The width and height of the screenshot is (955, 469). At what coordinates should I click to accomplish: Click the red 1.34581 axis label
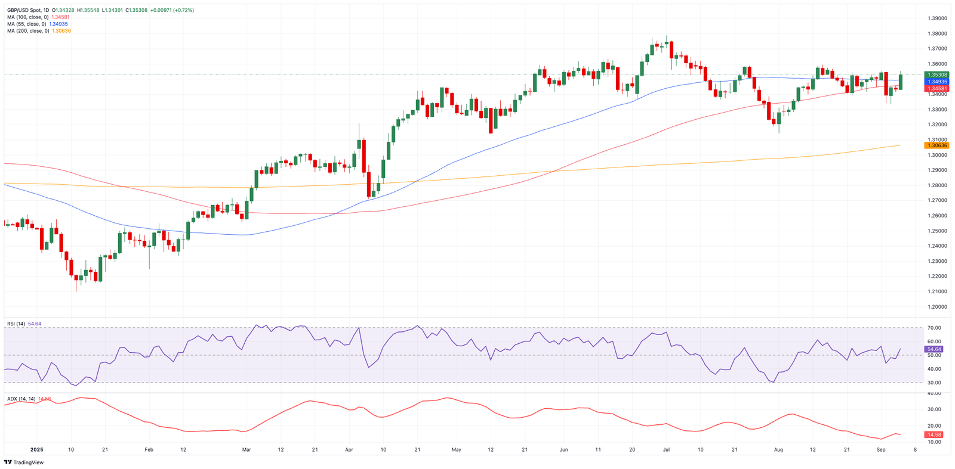point(936,88)
